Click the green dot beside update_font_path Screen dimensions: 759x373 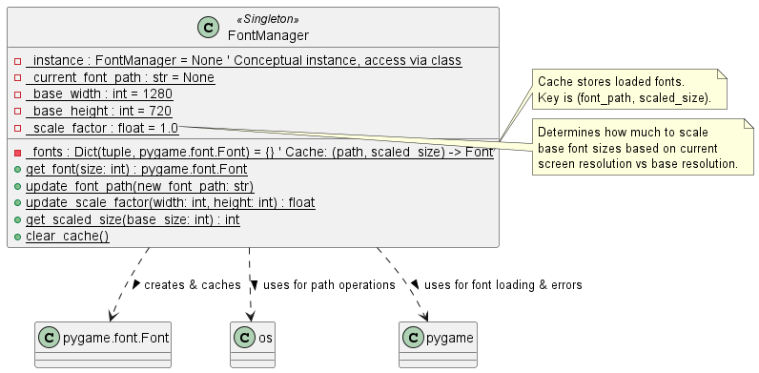click(x=18, y=187)
